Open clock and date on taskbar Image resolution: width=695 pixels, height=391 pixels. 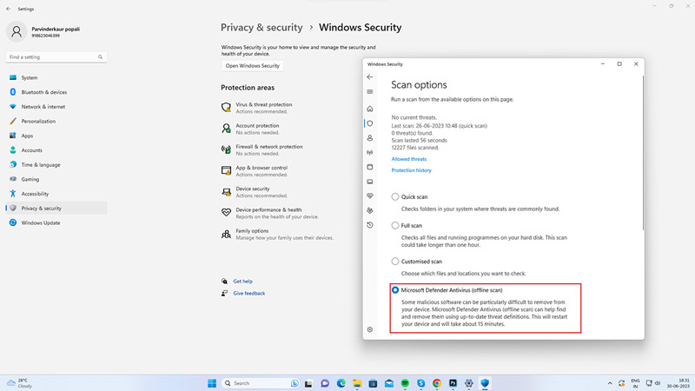pos(678,383)
